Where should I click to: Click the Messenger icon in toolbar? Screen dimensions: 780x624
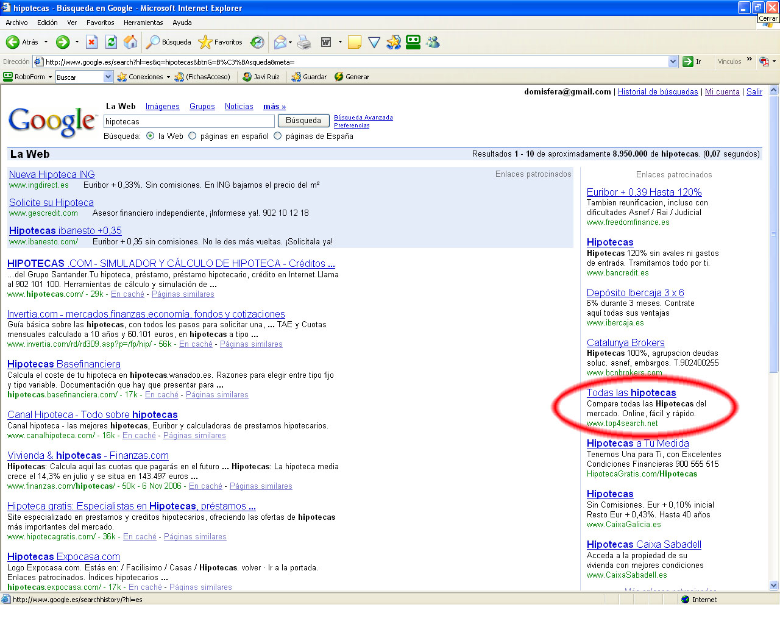click(x=433, y=42)
